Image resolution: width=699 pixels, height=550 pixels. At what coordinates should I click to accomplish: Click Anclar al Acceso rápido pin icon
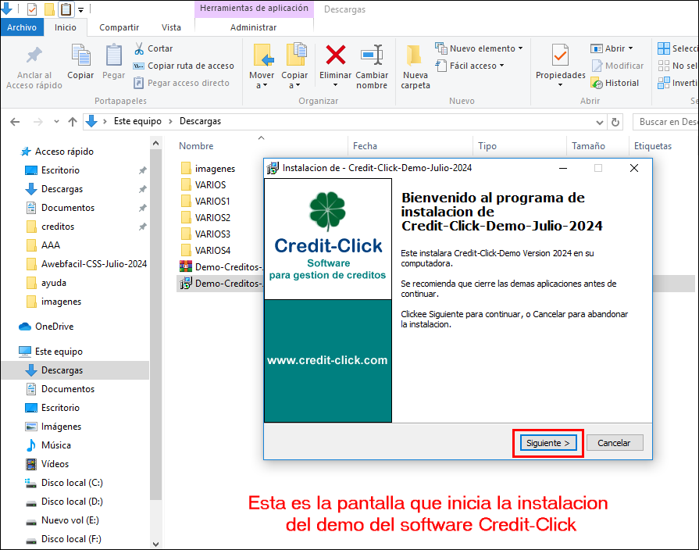coord(34,56)
